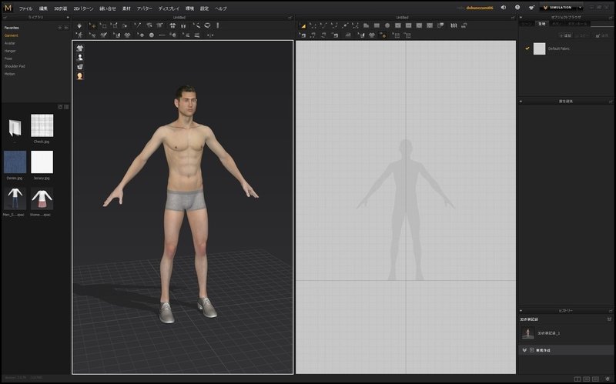Select the Denim.jpg fabric thumbnail
The height and width of the screenshot is (384, 616).
point(15,162)
